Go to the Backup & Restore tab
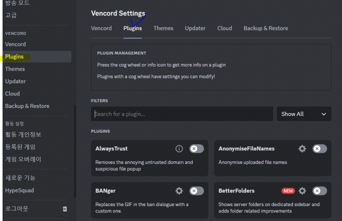342x221 pixels. pyautogui.click(x=265, y=28)
